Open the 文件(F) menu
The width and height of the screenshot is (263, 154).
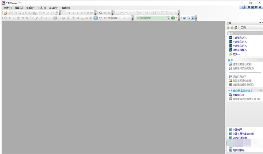coord(8,8)
